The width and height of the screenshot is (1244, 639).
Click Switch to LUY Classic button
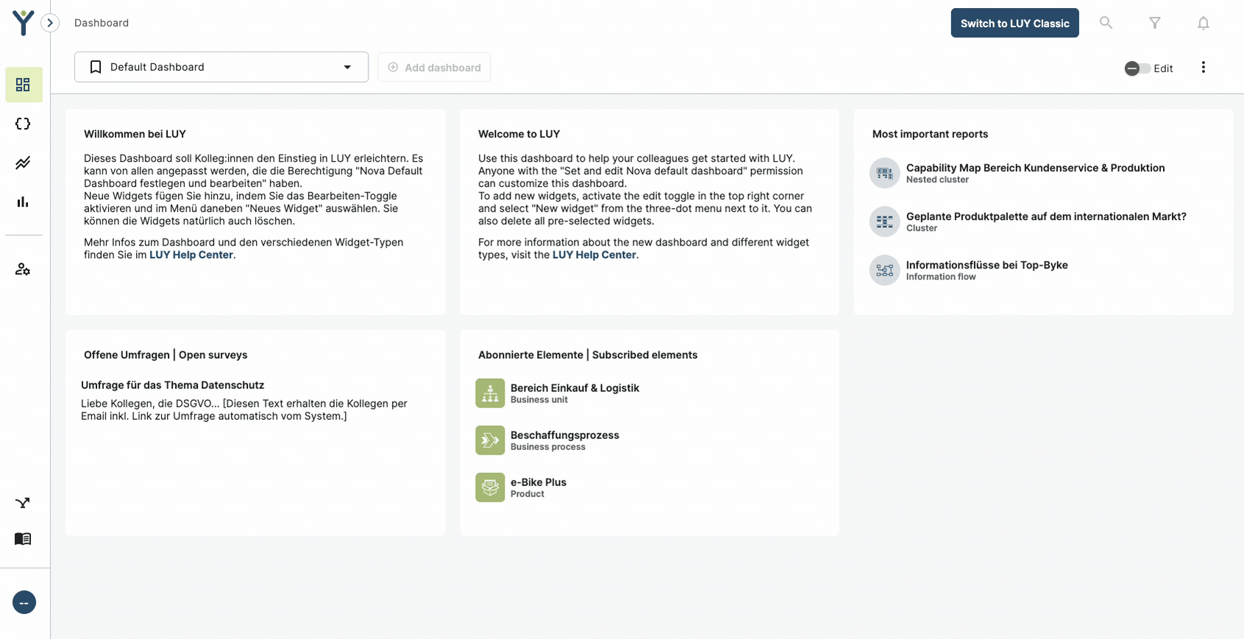click(1014, 23)
